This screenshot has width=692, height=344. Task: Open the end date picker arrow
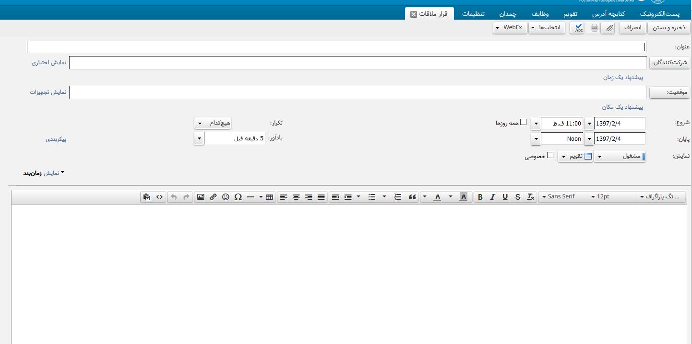click(589, 139)
